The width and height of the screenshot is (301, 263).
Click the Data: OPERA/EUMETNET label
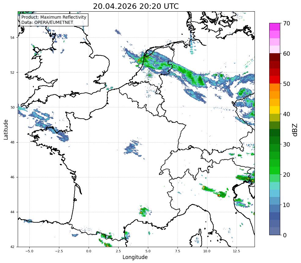point(47,22)
